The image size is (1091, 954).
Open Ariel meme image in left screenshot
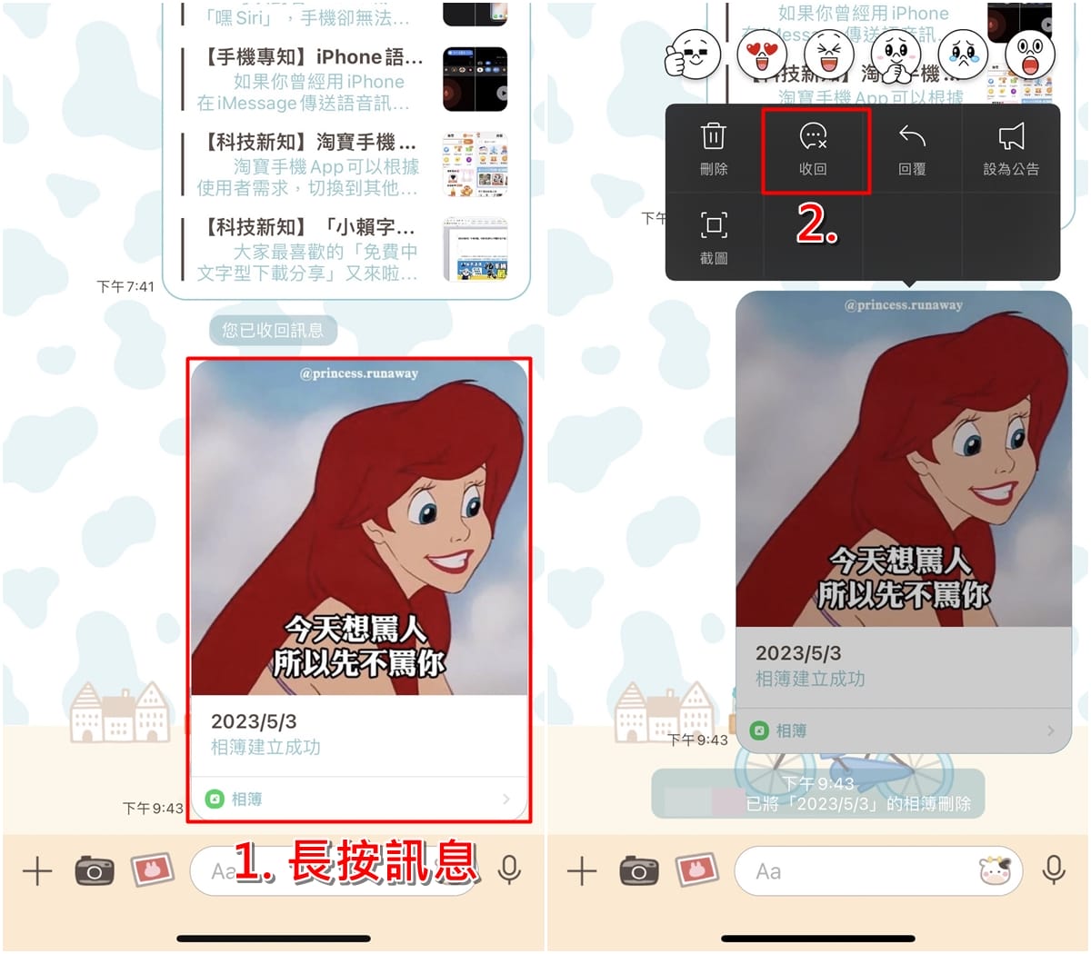(x=359, y=528)
